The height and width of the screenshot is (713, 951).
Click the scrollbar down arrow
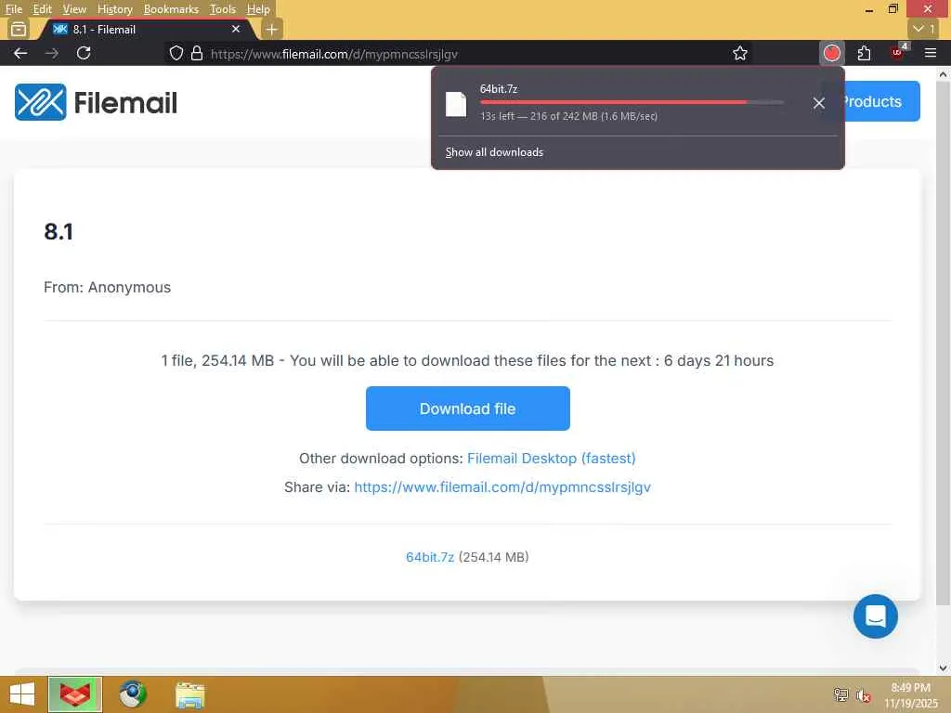point(943,668)
